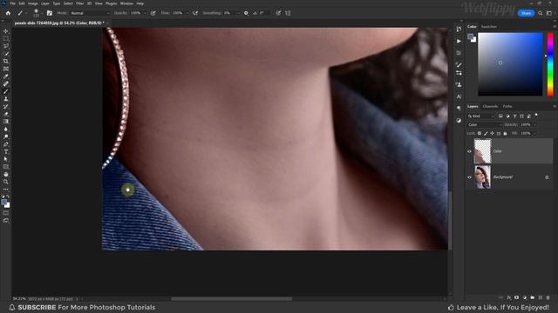Screen dimensions: 558x313
Task: Toggle lock transparent pixels
Action: [x=480, y=133]
